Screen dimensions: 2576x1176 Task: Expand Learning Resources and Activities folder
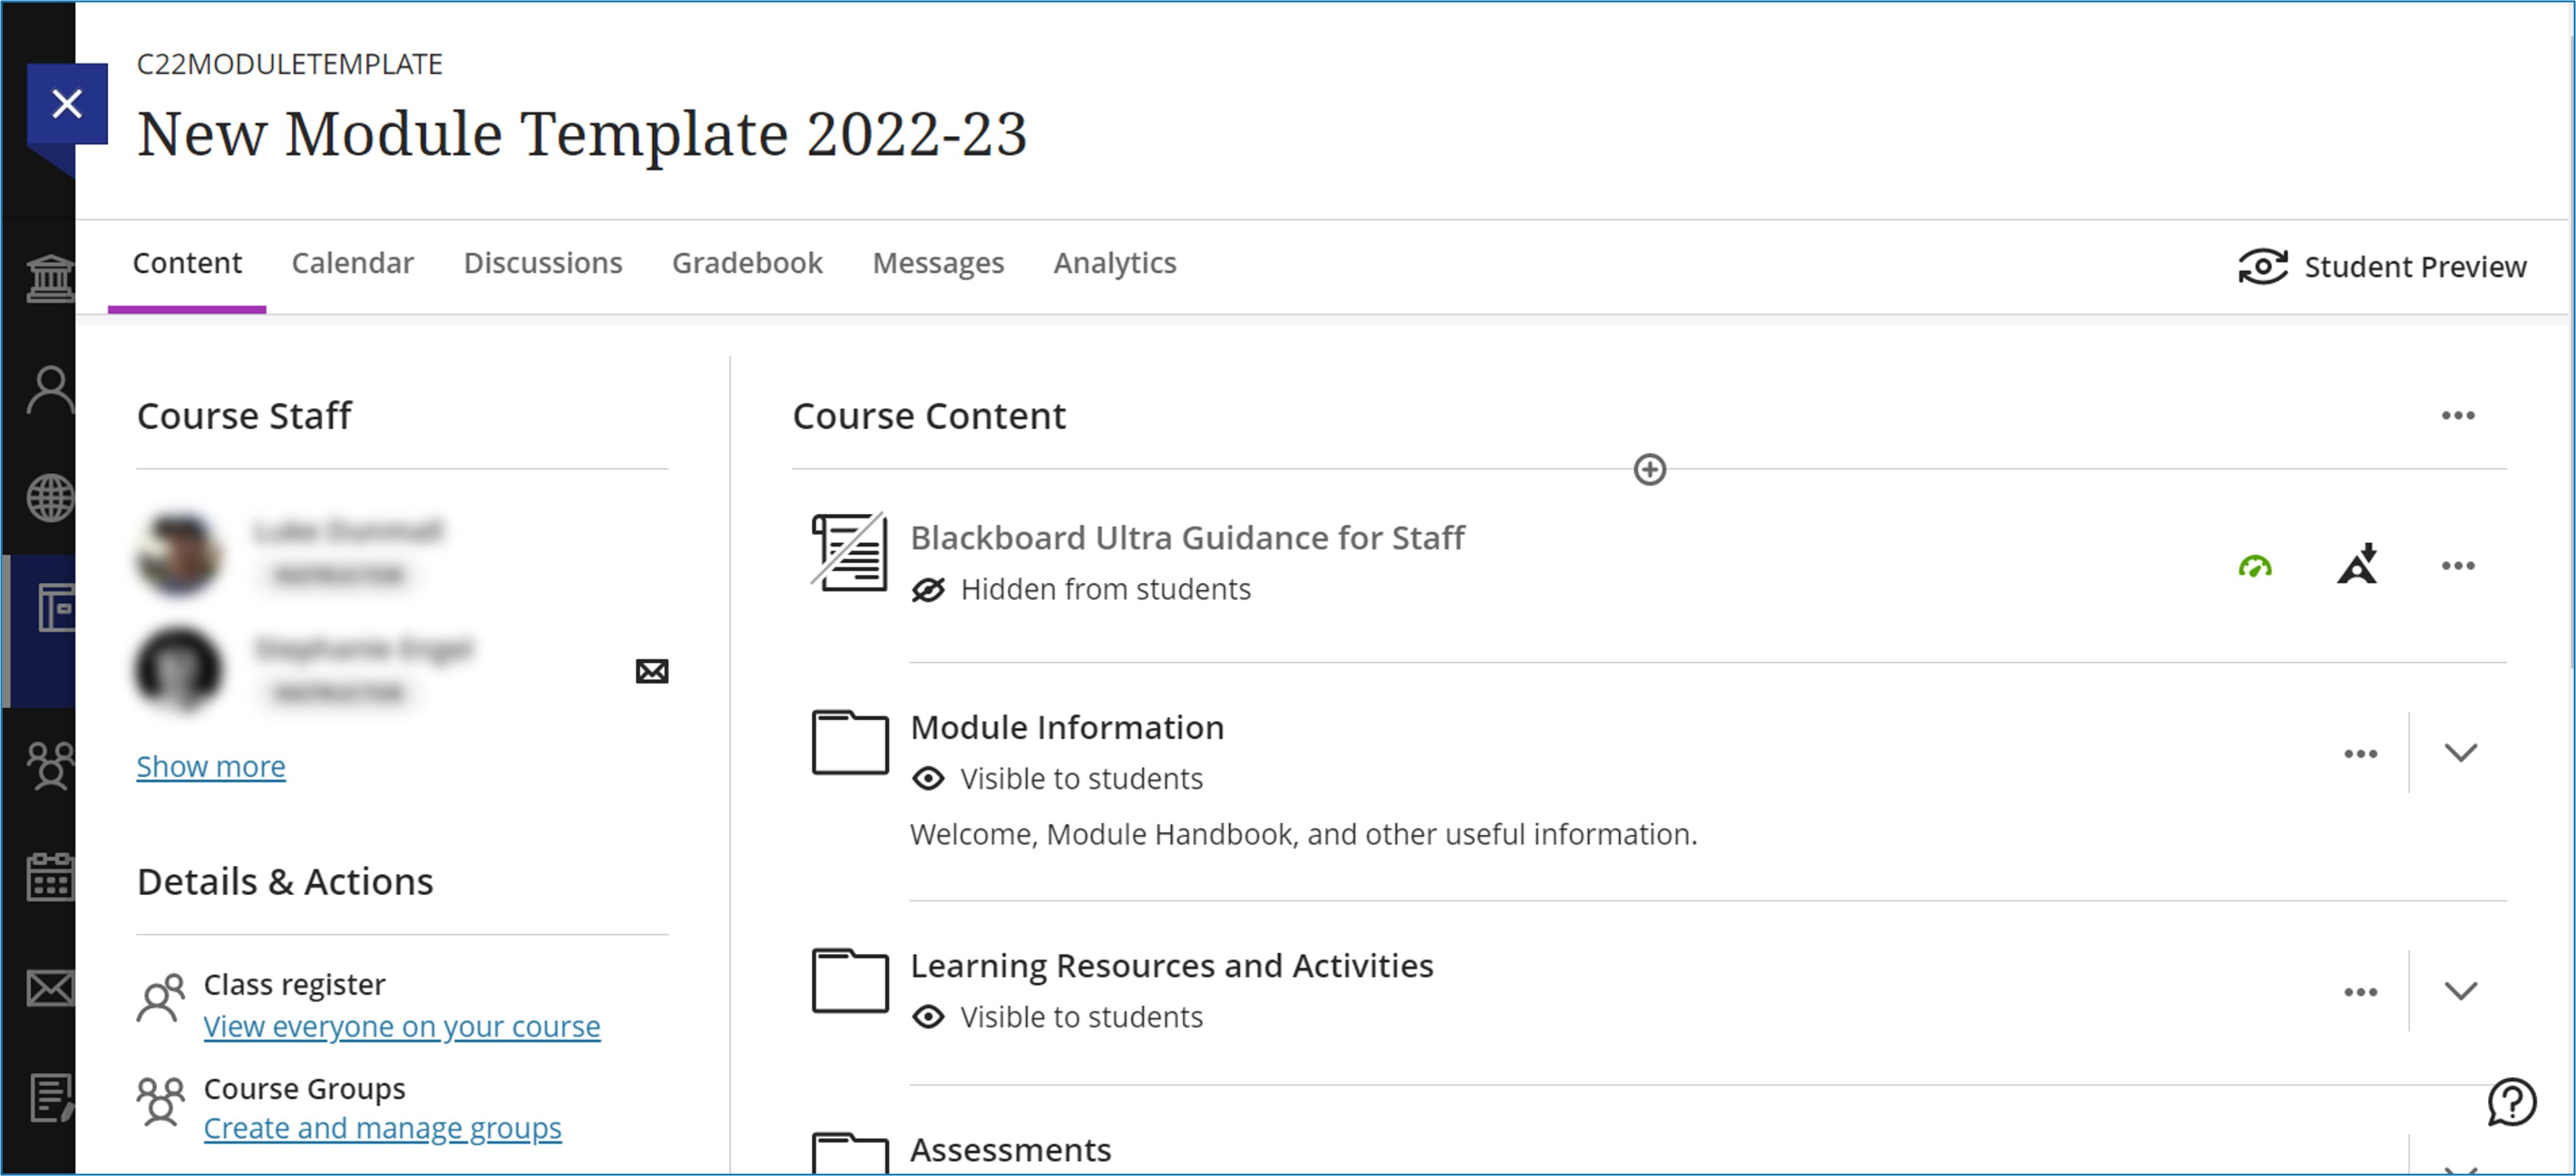point(2460,991)
